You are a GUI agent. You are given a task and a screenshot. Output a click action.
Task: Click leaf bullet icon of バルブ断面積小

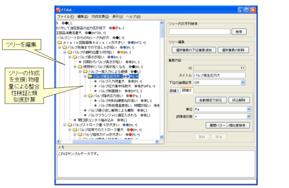(95, 91)
